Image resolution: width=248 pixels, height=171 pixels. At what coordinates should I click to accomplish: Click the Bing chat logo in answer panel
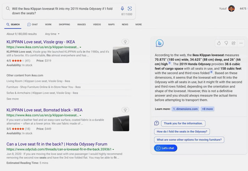click(159, 43)
